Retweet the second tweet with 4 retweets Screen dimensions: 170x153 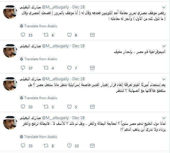tap(46, 68)
